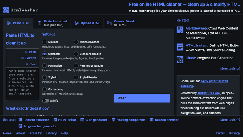Open the Terms link
This screenshot has width=243, height=137.
pyautogui.click(x=220, y=133)
